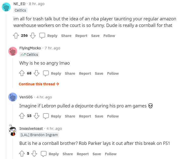Image resolution: width=185 pixels, height=159 pixels.
Task: Open Invasivetoast's user profile name
Action: pyautogui.click(x=31, y=129)
